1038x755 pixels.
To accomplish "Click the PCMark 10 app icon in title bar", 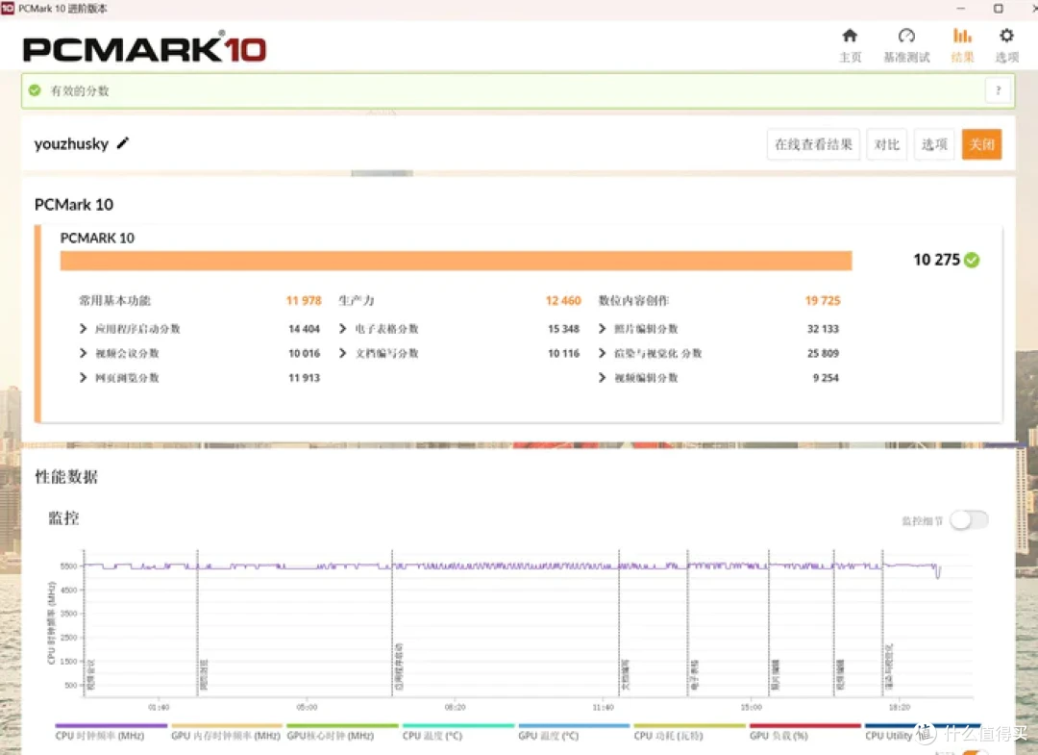I will 8,8.
